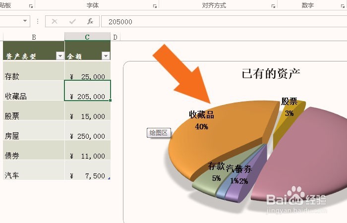Open the 数字 group dialog launcher
Image resolution: width=347 pixels, height=223 pixels.
(343, 6)
